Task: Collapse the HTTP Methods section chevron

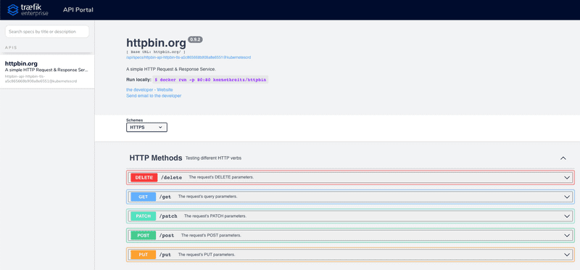Action: (x=563, y=158)
